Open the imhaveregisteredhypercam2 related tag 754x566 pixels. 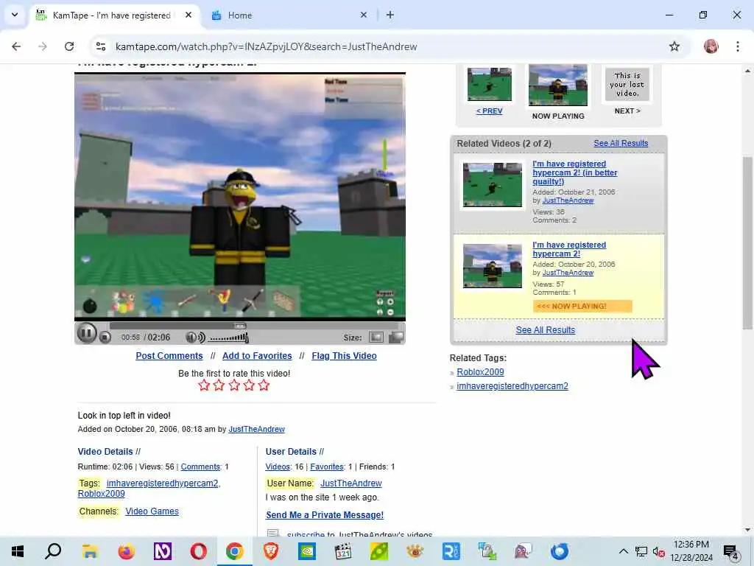coord(512,385)
